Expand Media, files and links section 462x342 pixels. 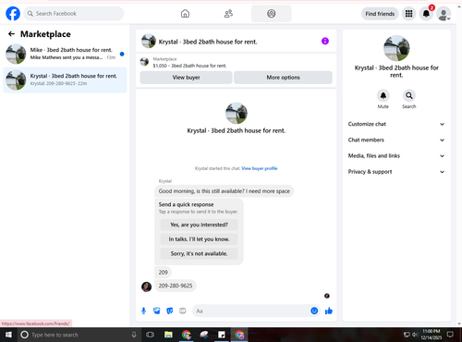(396, 155)
